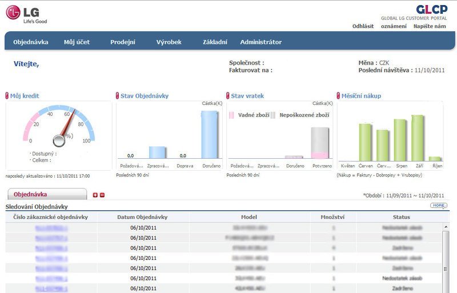The image size is (457, 293).
Task: Click the Stav vratek section marker icon
Action: (228, 96)
